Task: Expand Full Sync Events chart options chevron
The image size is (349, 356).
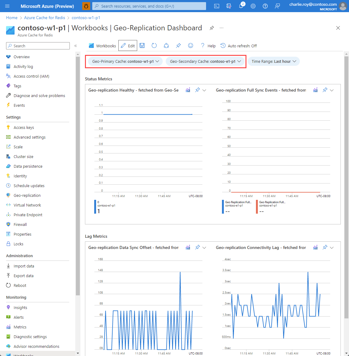Action: [332, 90]
